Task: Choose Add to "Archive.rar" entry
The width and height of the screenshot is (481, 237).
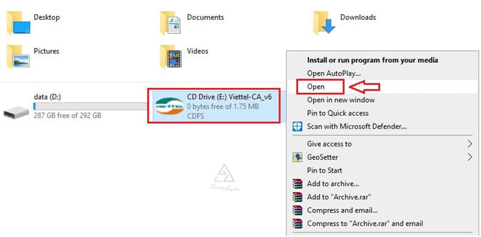Action: pos(338,197)
